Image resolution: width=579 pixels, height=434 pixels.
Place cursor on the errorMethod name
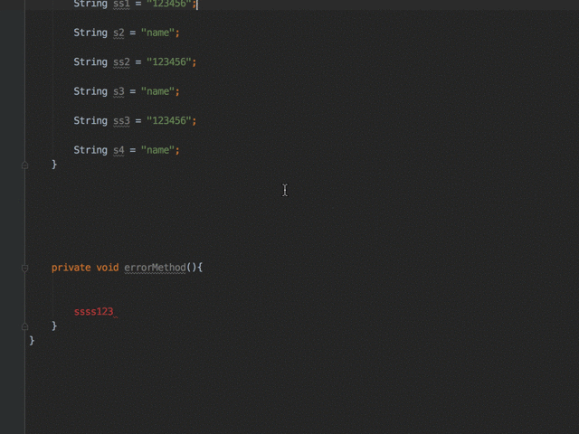(155, 268)
